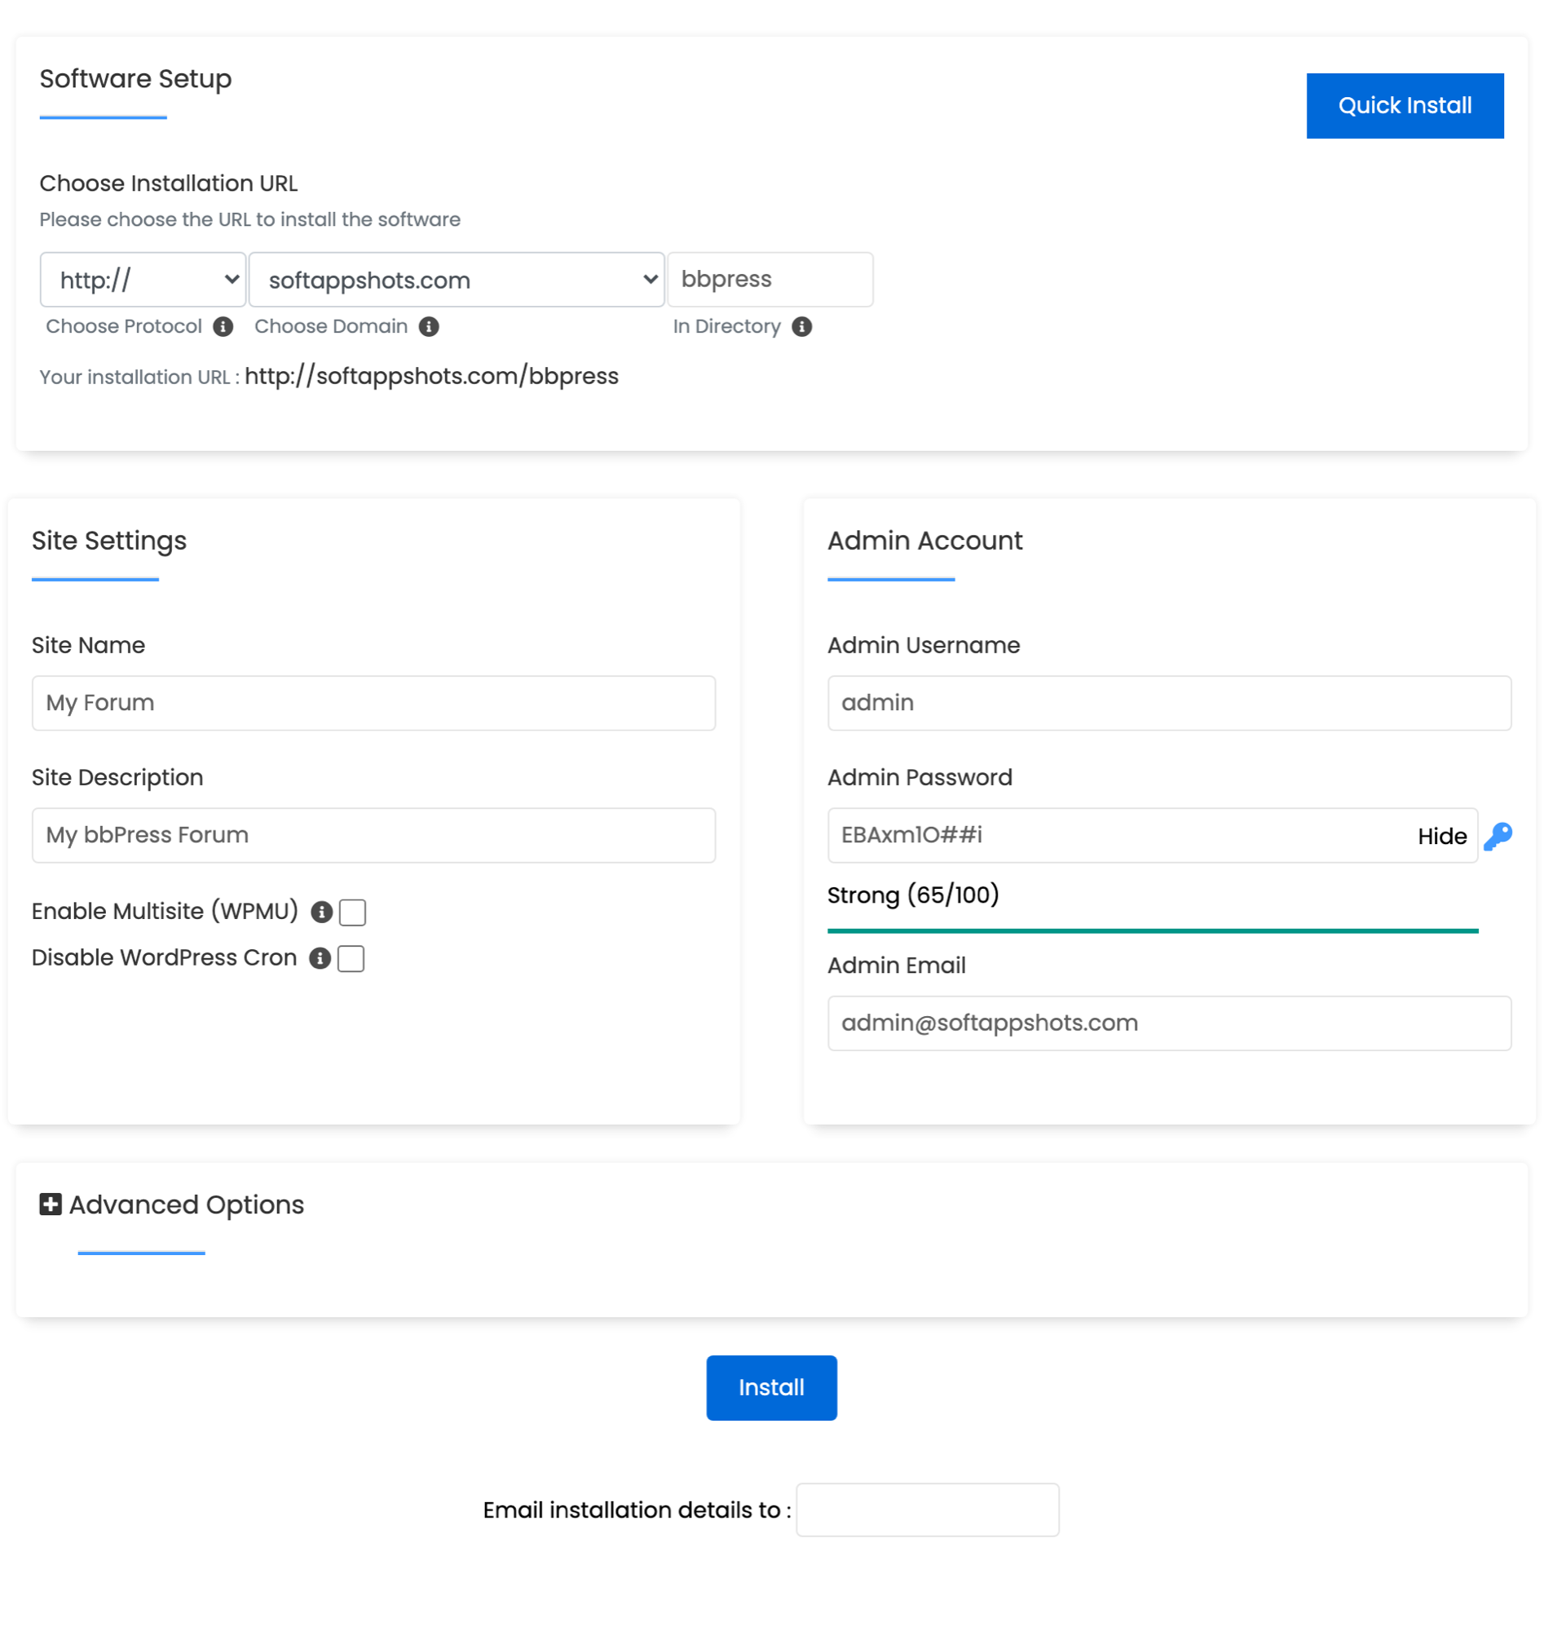Open the protocol dropdown showing http://

(142, 279)
